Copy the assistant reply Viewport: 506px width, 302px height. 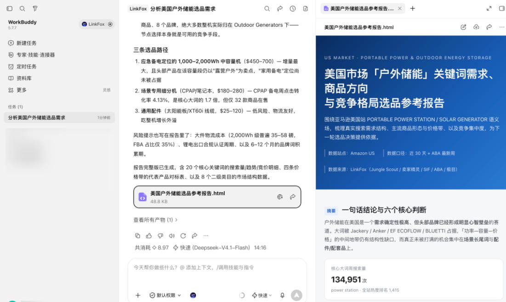pos(137,235)
